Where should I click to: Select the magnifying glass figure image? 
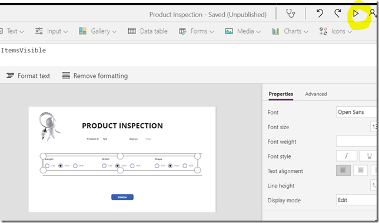[49, 126]
